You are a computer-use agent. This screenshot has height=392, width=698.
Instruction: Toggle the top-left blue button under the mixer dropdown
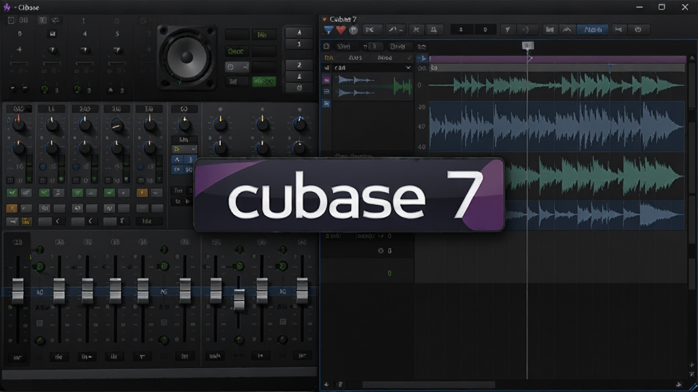click(x=178, y=159)
